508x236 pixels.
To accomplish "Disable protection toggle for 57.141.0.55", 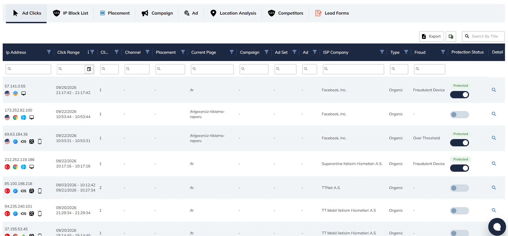I will coord(459,95).
